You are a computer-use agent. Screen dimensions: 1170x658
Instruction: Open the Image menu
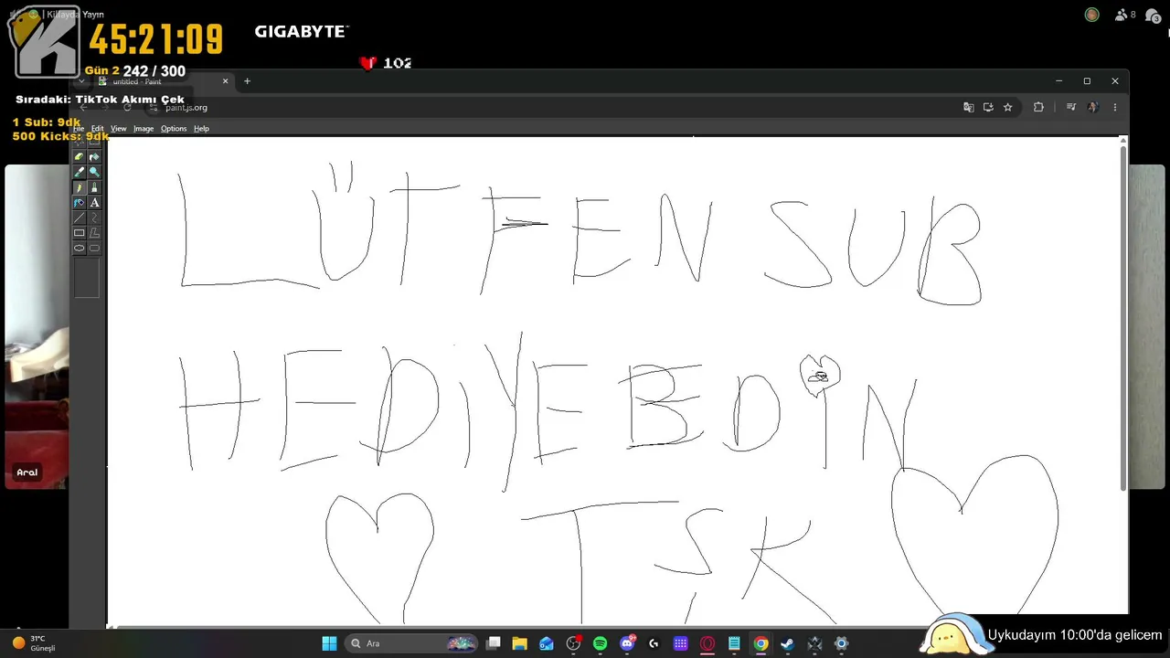(x=144, y=129)
